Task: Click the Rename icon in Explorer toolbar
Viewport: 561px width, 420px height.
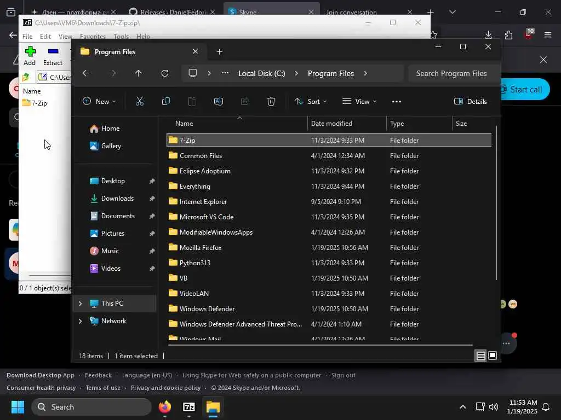Action: 218,101
